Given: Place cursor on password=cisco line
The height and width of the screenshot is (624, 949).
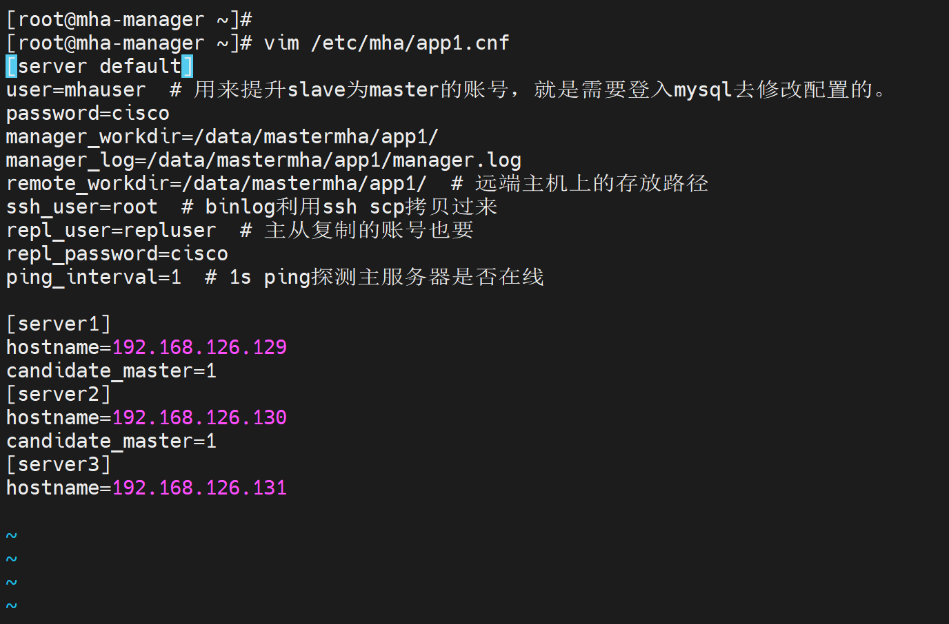Looking at the screenshot, I should pyautogui.click(x=88, y=114).
